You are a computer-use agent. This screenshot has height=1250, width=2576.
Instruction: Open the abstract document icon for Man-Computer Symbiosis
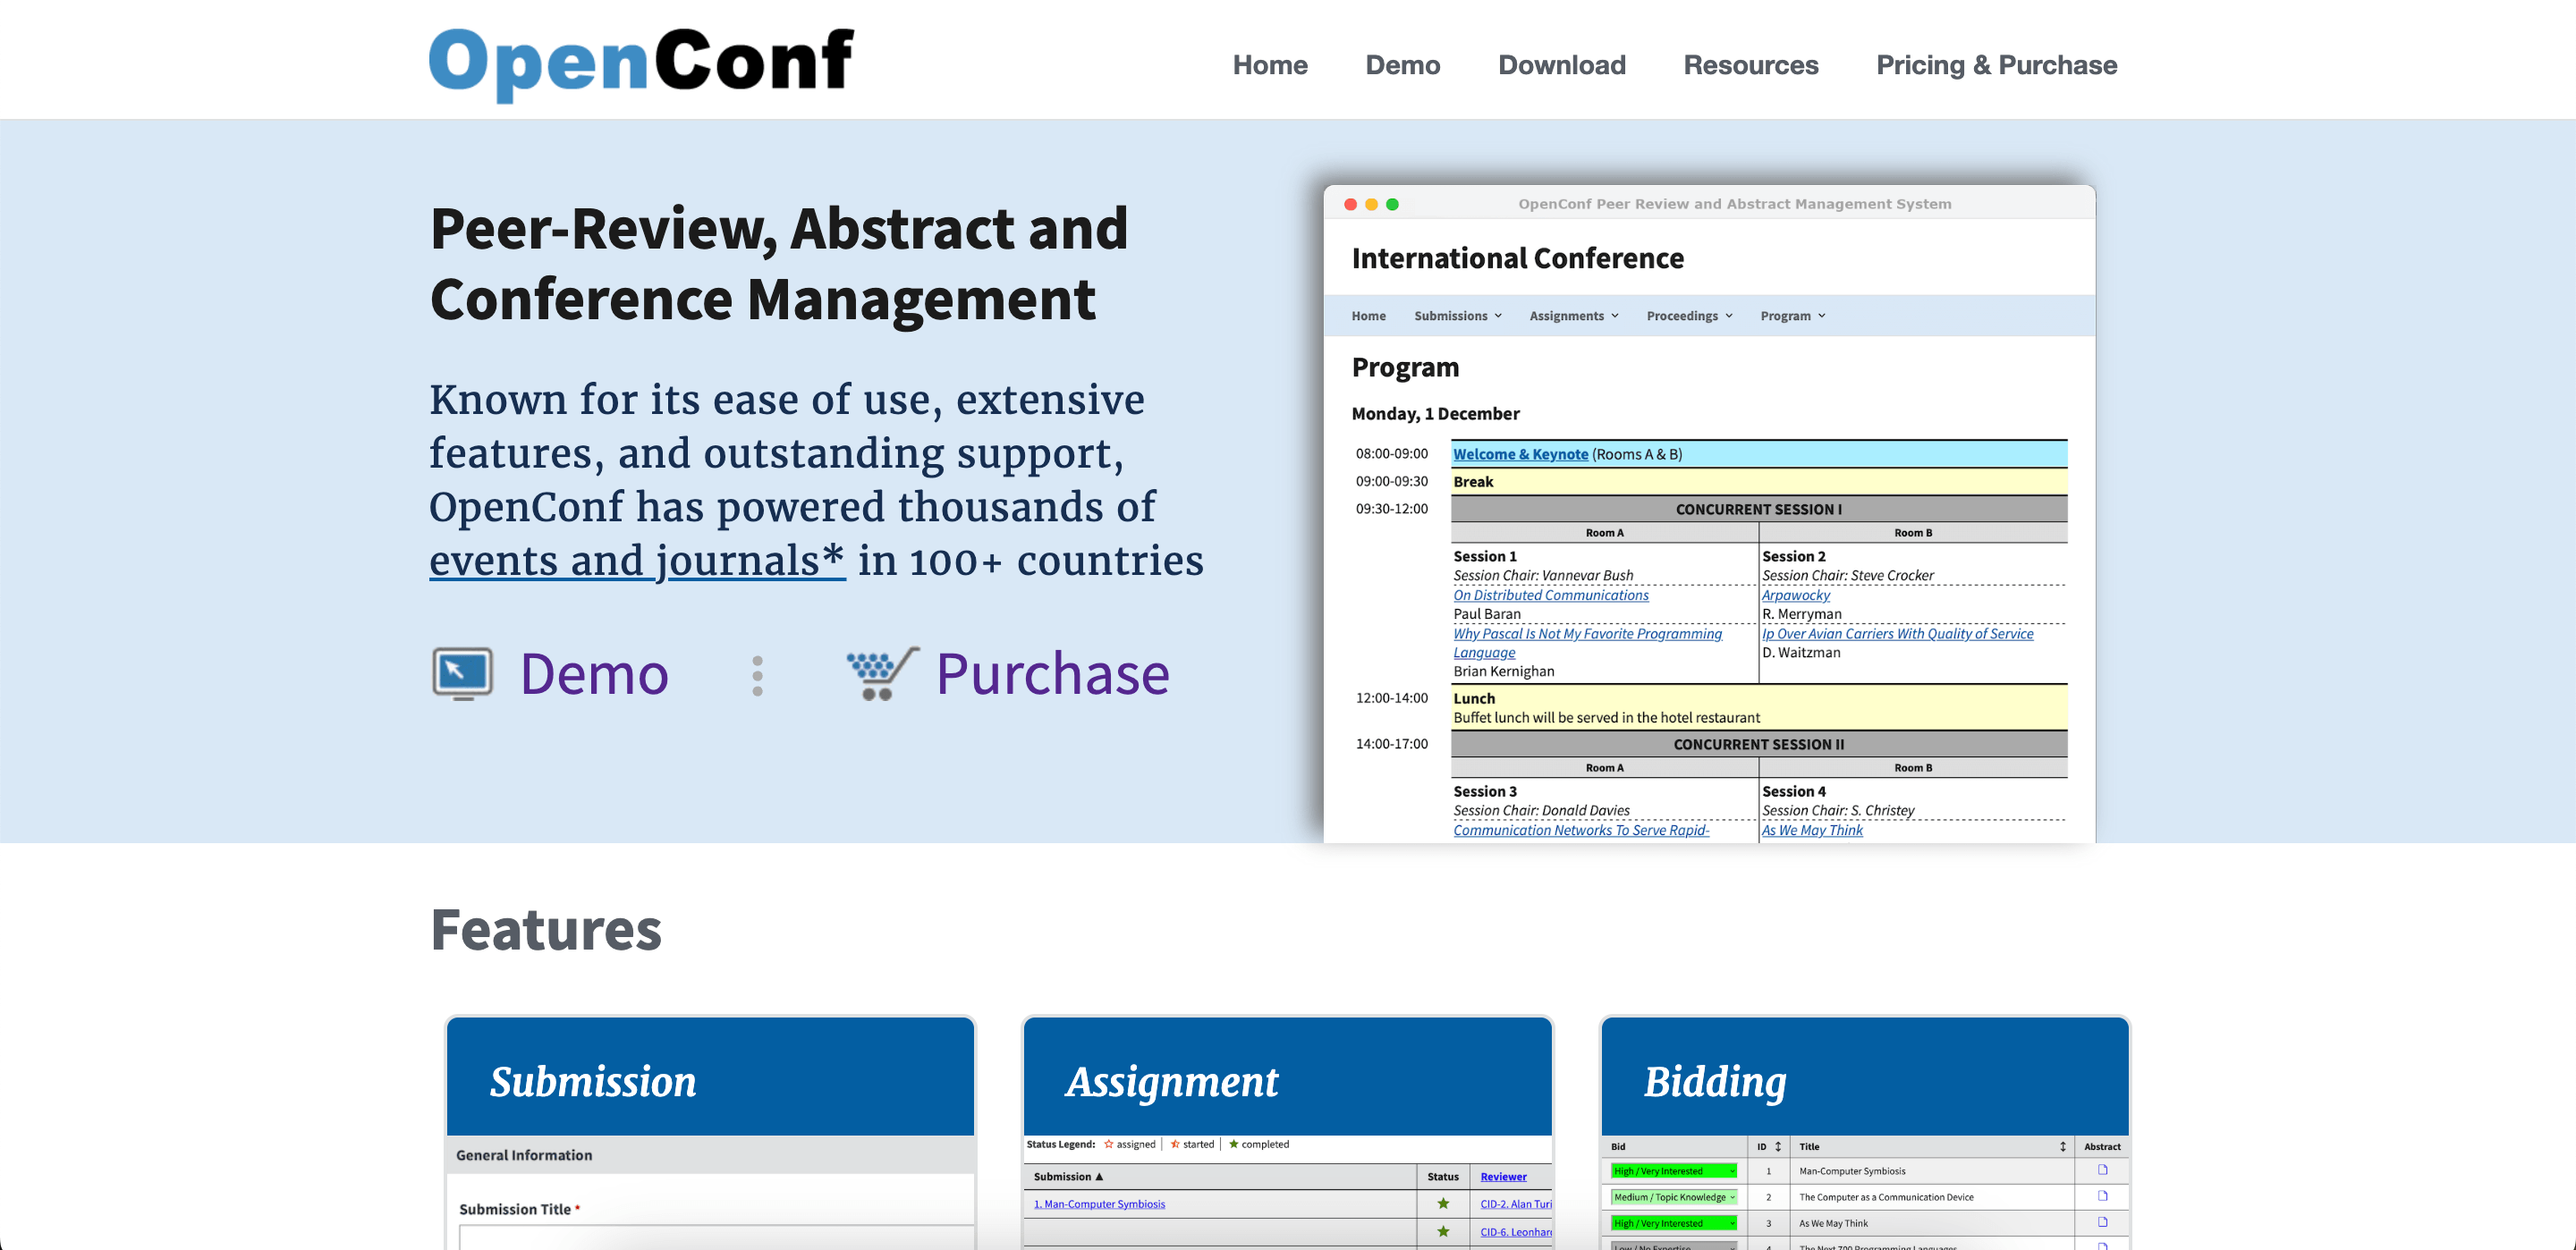2104,1170
